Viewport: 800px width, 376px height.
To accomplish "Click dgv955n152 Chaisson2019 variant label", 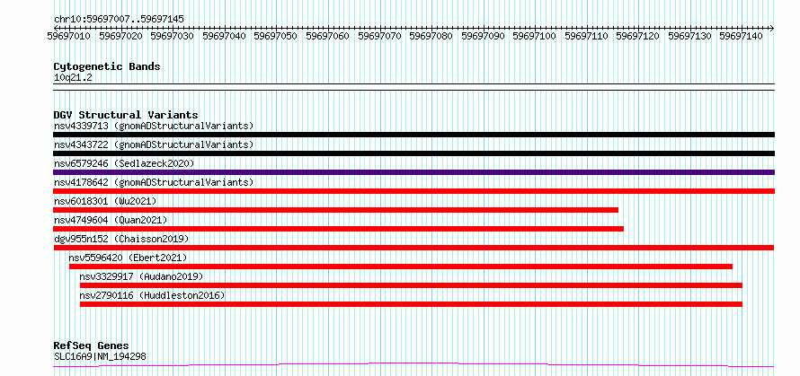I will click(121, 239).
